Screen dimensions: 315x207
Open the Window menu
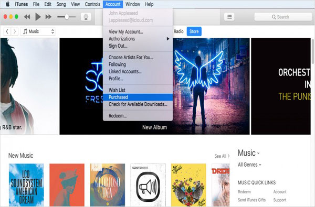point(133,4)
